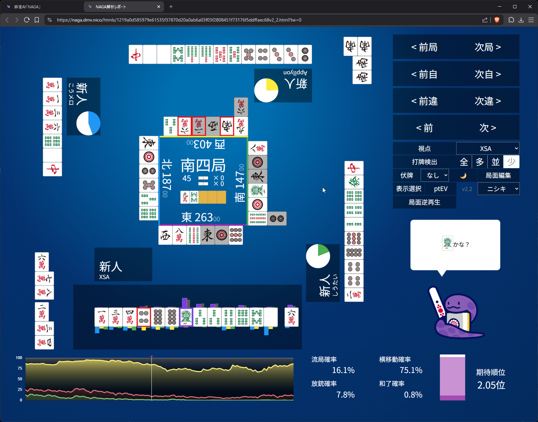Viewport: 538px width, 422px height.
Task: Select the purple-bordered green dragon tile in hand
Action: [186, 317]
